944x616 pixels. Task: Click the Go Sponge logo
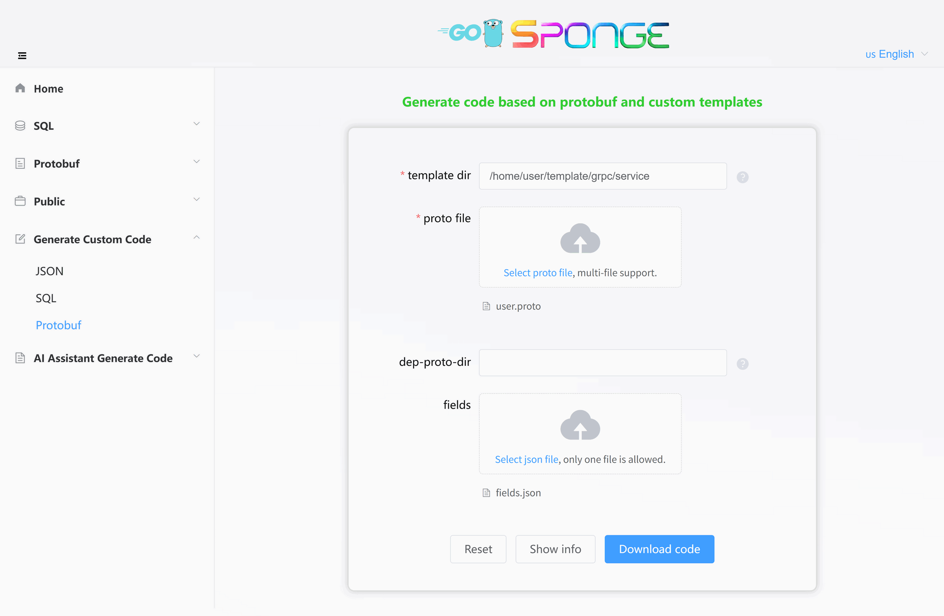[x=553, y=34]
